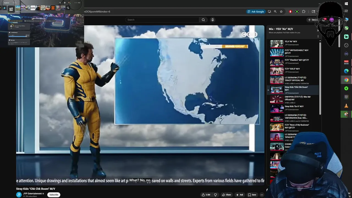Click the Subscribe button for JYP Entertainment
Screen dimensions: 352x198
click(54, 195)
